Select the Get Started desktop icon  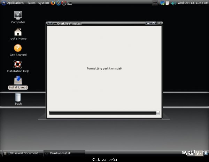[18, 50]
